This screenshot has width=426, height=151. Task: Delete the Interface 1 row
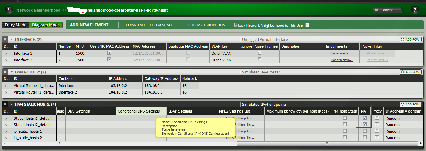pos(6,54)
